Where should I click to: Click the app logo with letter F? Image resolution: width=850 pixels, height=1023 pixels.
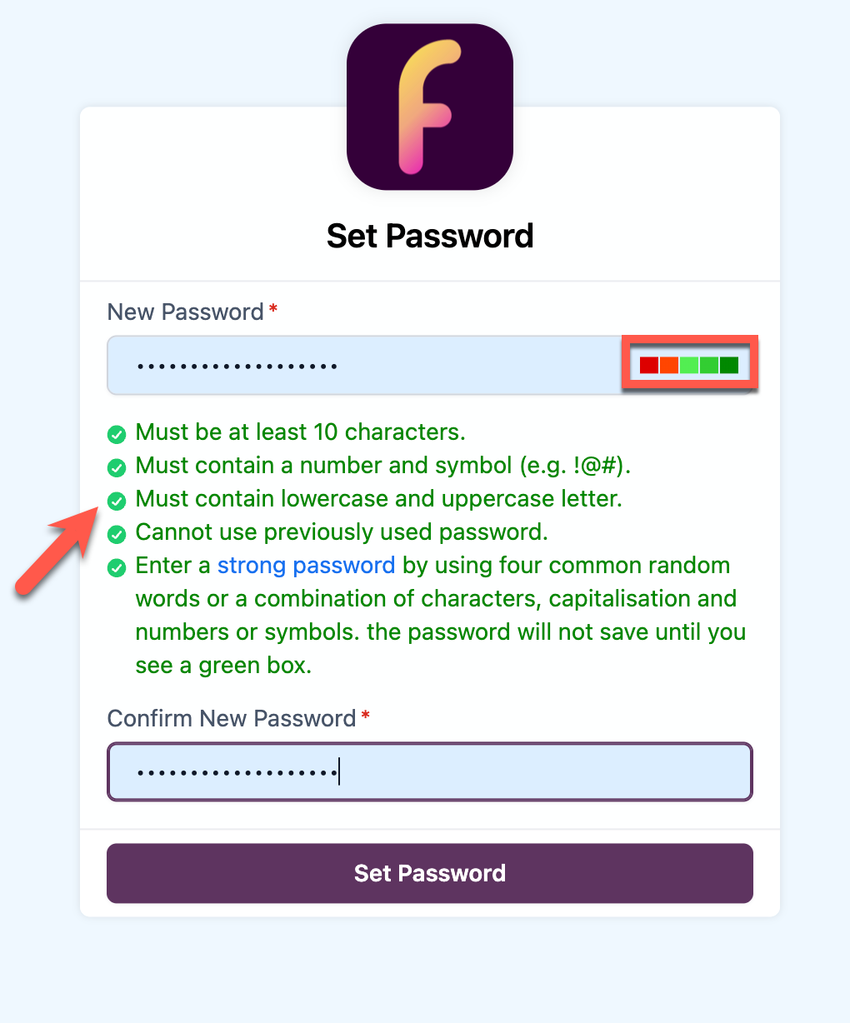pos(429,107)
